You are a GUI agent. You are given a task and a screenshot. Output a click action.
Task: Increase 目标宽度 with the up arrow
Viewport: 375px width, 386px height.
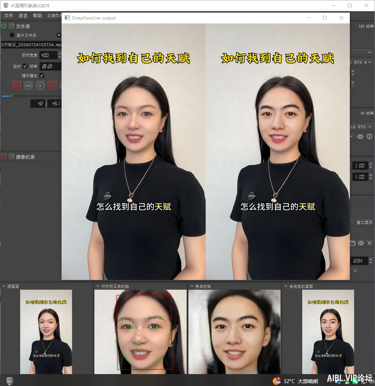click(59, 53)
